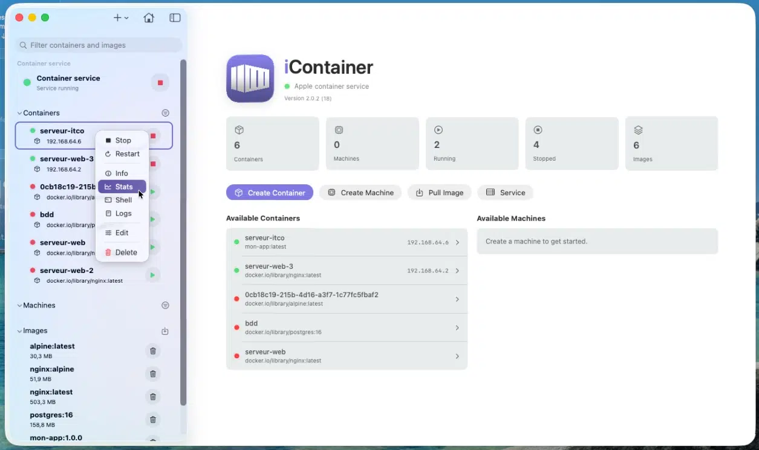Focus the Filter containers and images field

pos(99,45)
